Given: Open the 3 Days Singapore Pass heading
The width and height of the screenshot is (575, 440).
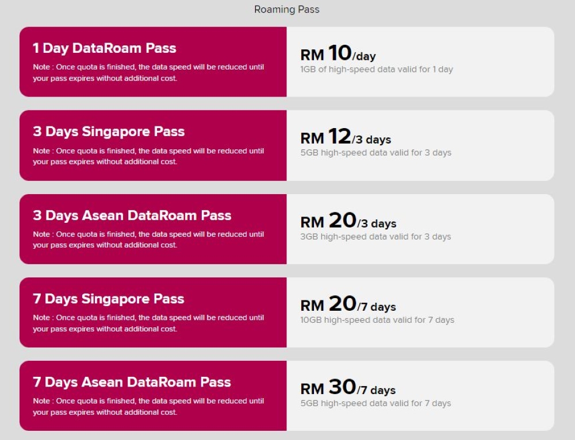Looking at the screenshot, I should 109,132.
